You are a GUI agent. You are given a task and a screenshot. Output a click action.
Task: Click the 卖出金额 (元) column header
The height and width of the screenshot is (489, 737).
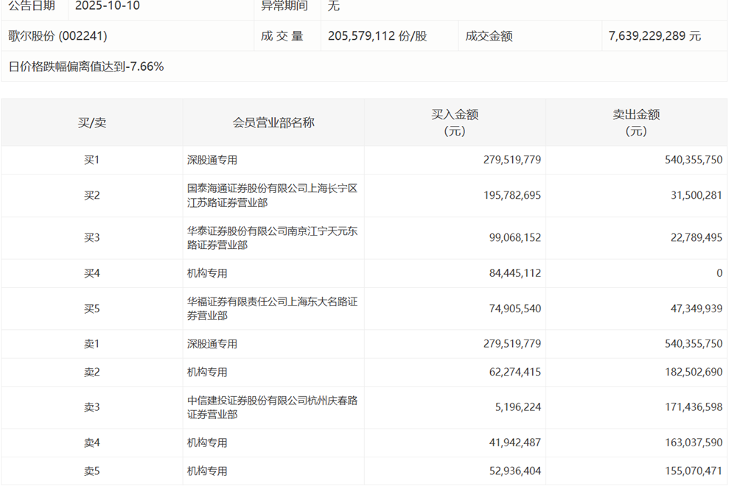tap(636, 123)
